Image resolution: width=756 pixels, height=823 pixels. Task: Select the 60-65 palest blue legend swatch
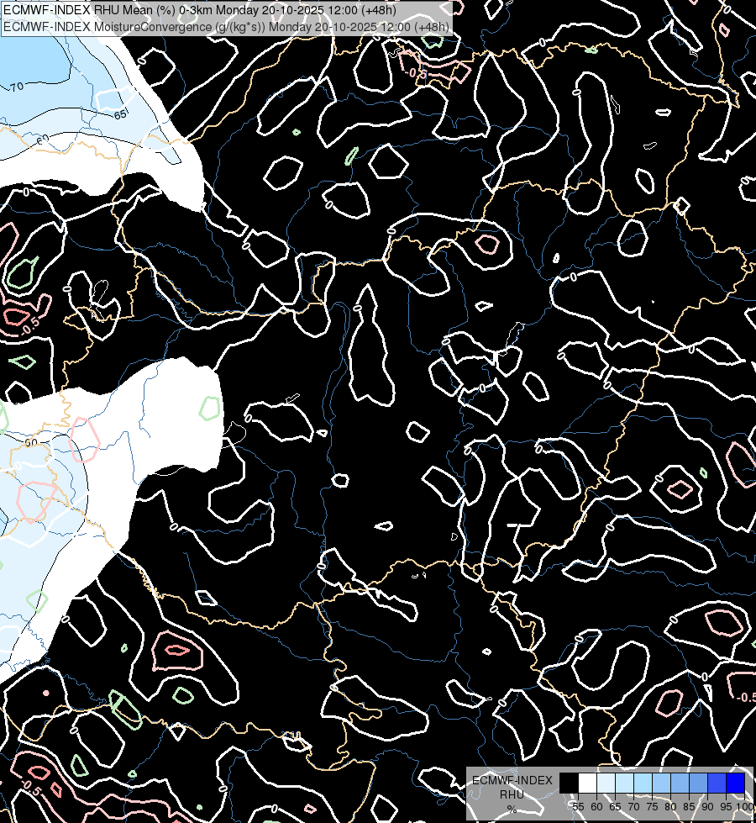click(x=606, y=783)
